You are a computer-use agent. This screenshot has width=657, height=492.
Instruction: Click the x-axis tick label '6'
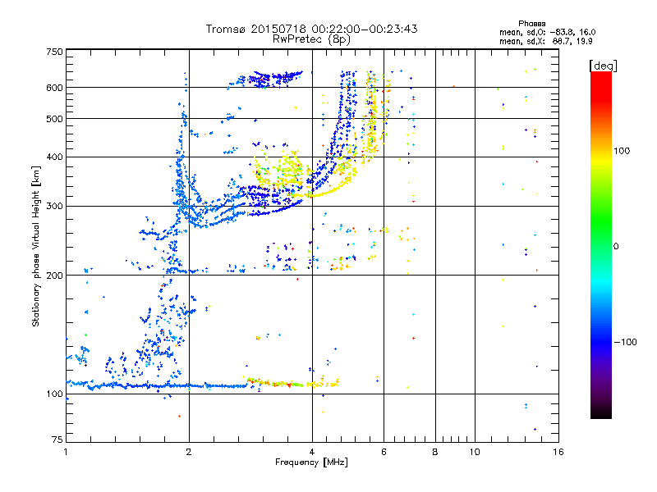click(x=384, y=452)
